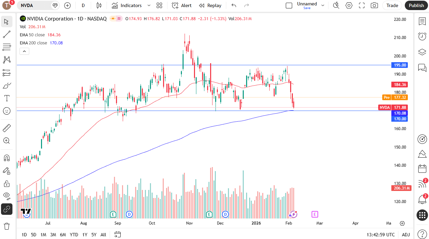The width and height of the screenshot is (429, 239).
Task: Toggle magnet mode for drawings
Action: tap(6, 158)
